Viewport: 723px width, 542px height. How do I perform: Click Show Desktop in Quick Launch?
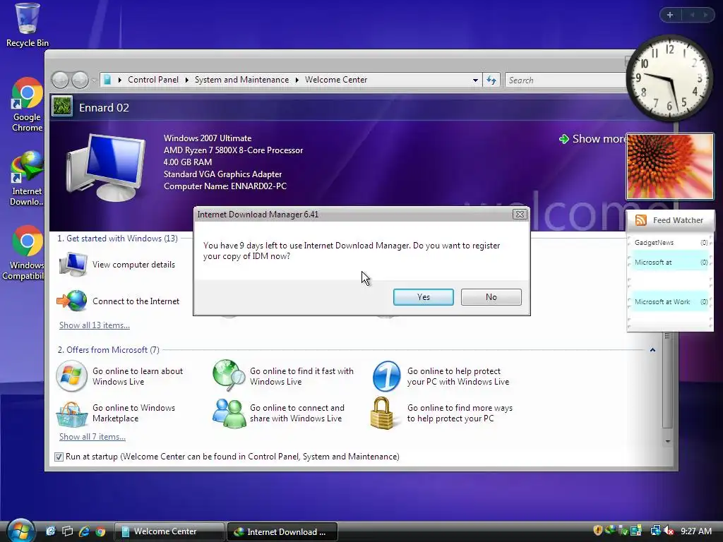pyautogui.click(x=50, y=531)
